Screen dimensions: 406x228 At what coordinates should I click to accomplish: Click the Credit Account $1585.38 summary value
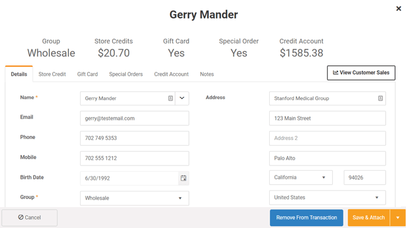click(x=302, y=53)
